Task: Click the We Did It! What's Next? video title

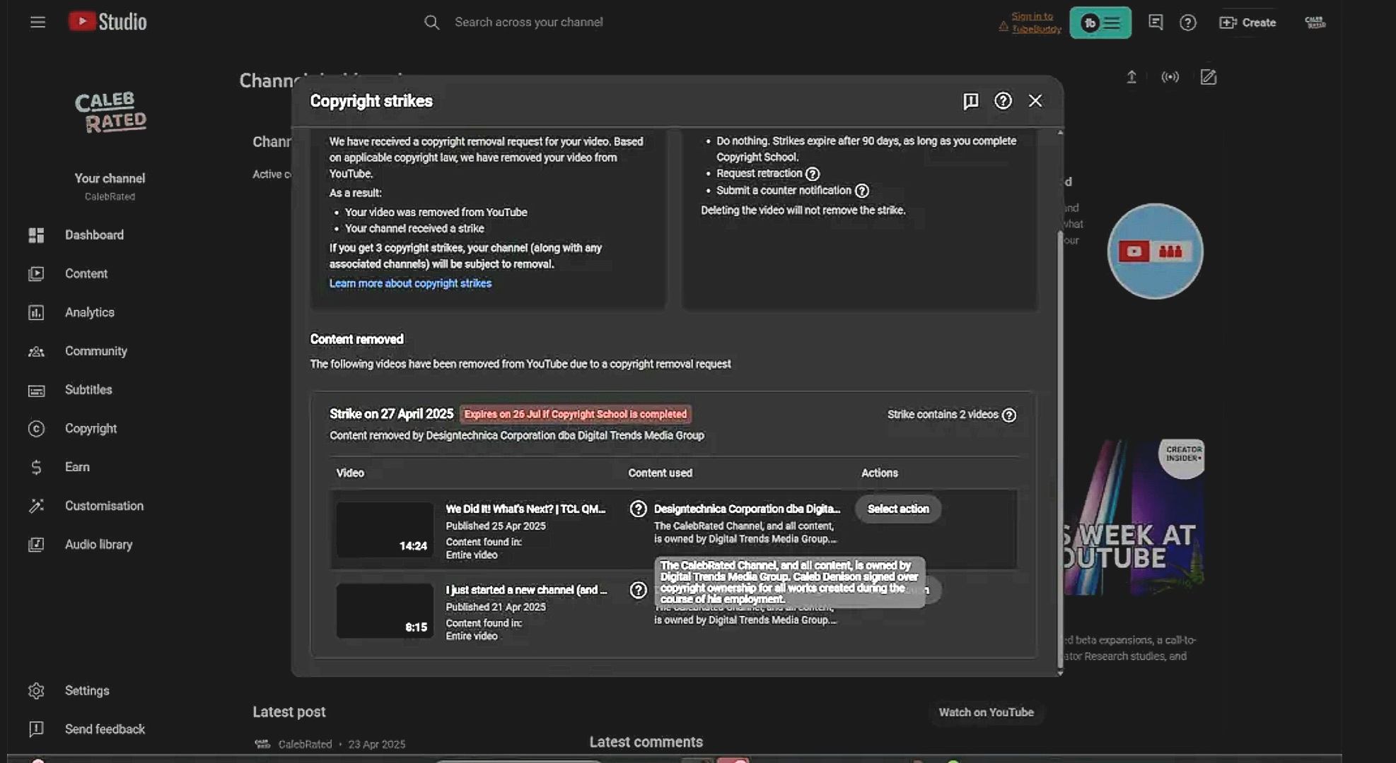Action: point(525,509)
